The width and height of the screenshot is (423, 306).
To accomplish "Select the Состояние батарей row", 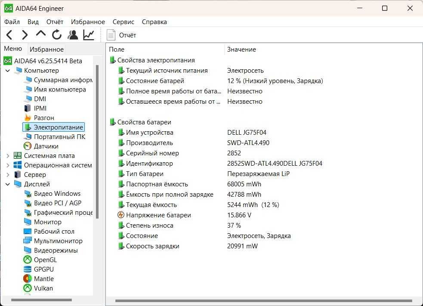I will pyautogui.click(x=220, y=81).
